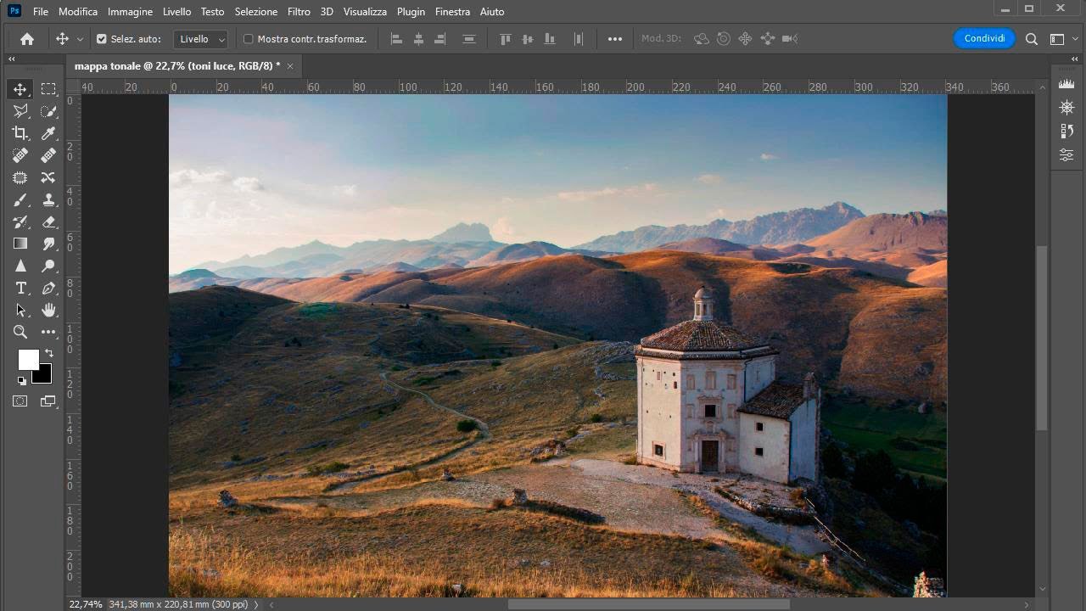Select the Zoom magnifier tool
The height and width of the screenshot is (611, 1086).
(x=20, y=332)
